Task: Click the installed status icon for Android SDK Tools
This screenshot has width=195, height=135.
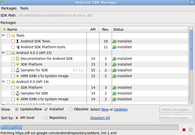Action: [x=114, y=41]
